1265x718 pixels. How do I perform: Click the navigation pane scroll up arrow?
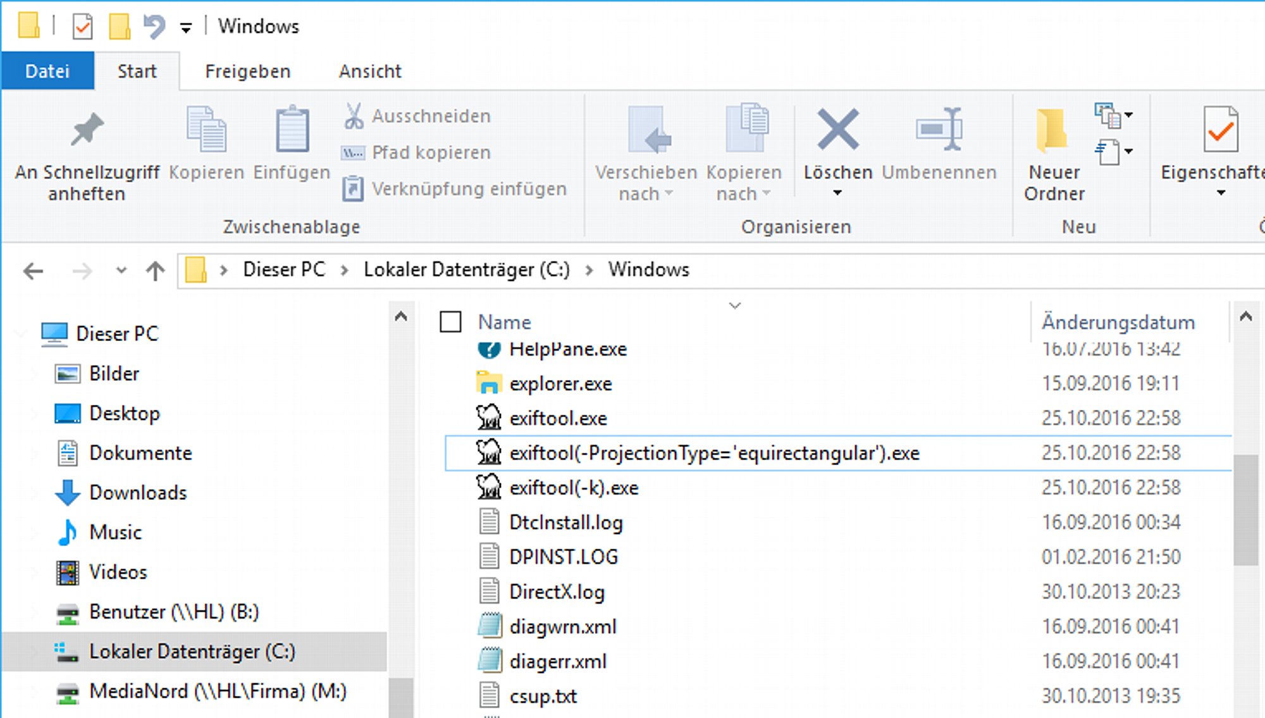(401, 316)
